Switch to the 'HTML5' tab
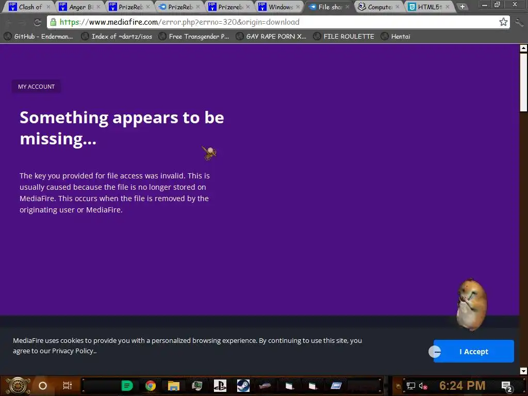Screen dimensions: 528x396 428,7
